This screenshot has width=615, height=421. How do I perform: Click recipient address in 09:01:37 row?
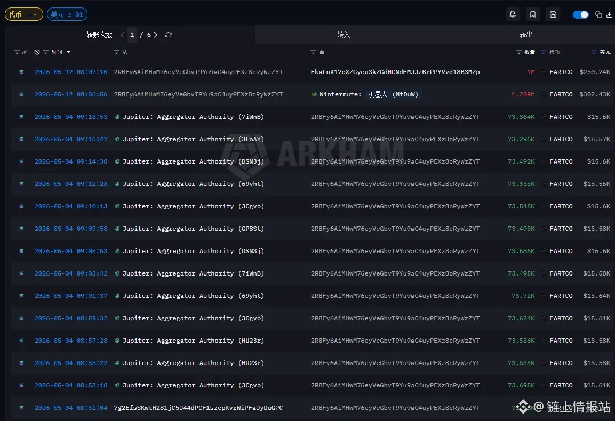click(x=395, y=296)
